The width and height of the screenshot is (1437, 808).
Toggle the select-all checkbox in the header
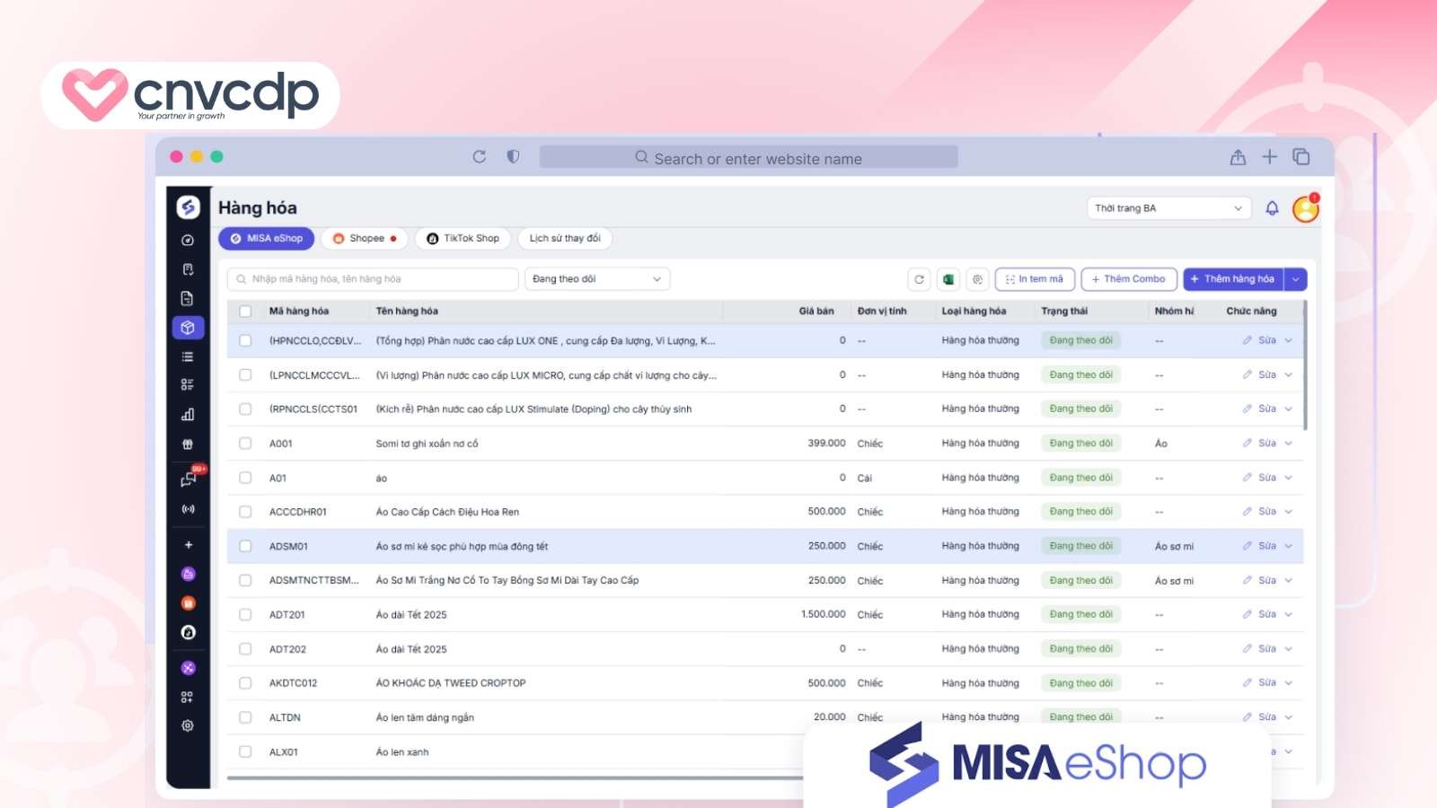[245, 312]
